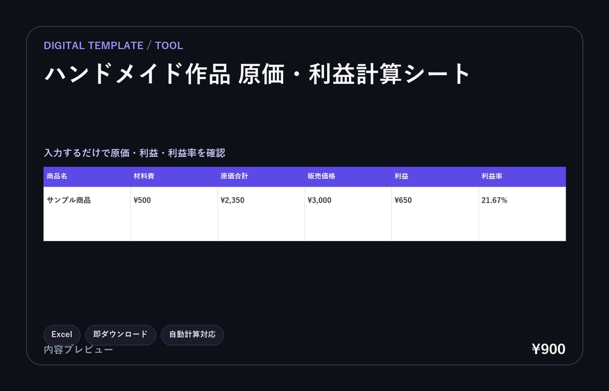
Task: Select the 利益率 column header
Action: point(522,176)
